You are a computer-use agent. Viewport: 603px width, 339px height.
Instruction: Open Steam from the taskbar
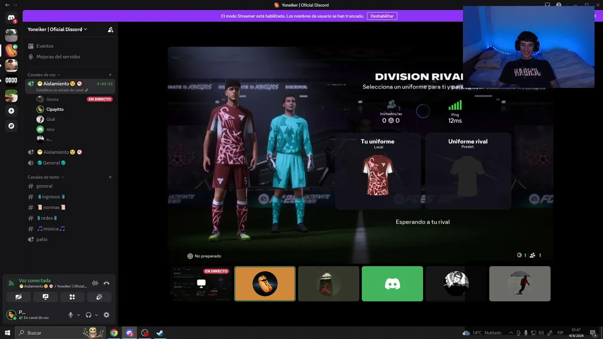pos(160,333)
